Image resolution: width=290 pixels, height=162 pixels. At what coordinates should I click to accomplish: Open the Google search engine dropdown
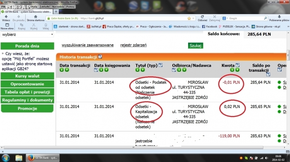(225, 19)
